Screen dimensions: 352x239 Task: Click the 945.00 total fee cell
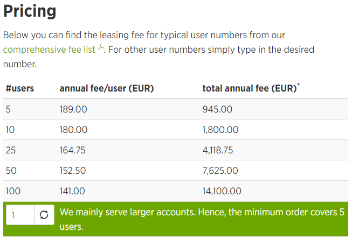tap(217, 109)
